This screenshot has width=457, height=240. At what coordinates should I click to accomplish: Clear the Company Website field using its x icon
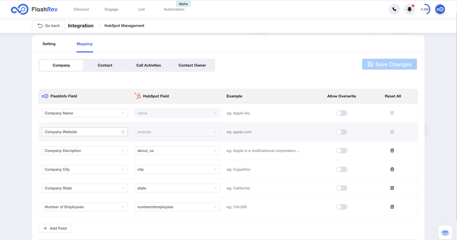pyautogui.click(x=123, y=131)
